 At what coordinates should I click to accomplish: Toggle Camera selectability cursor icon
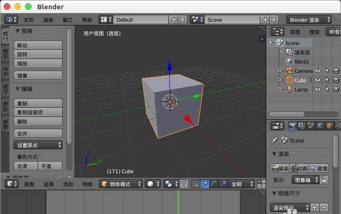[327, 71]
